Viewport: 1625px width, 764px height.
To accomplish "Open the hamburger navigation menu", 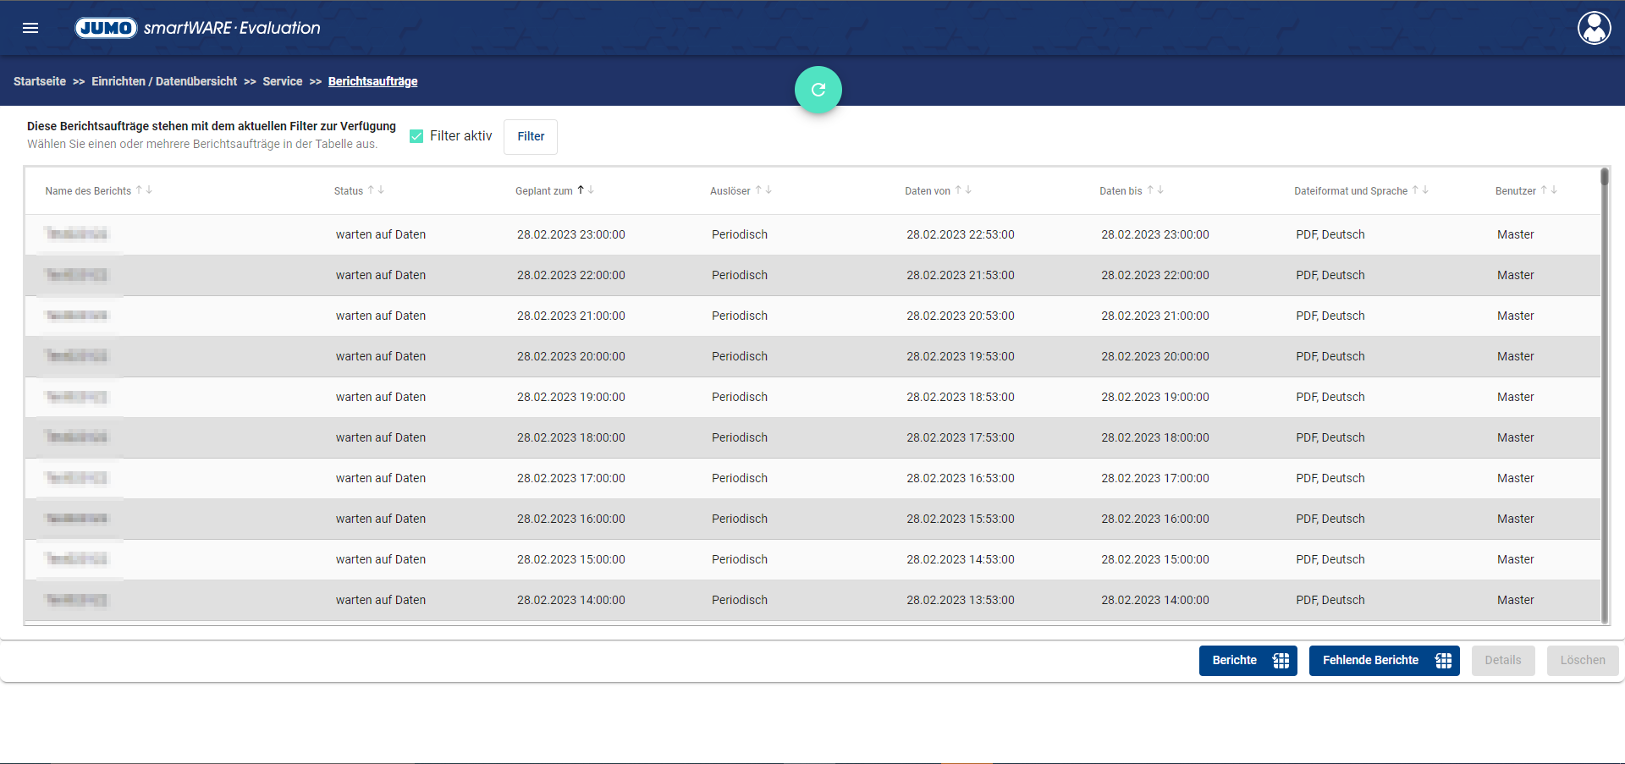I will (30, 28).
